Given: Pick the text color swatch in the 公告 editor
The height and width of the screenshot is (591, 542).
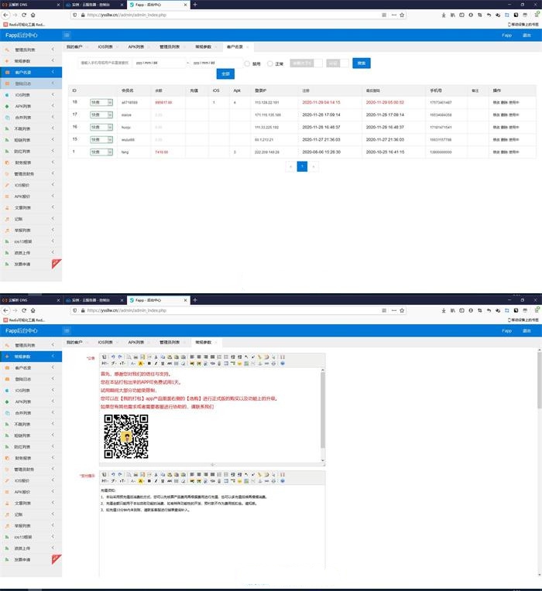Looking at the screenshot, I should [x=132, y=364].
